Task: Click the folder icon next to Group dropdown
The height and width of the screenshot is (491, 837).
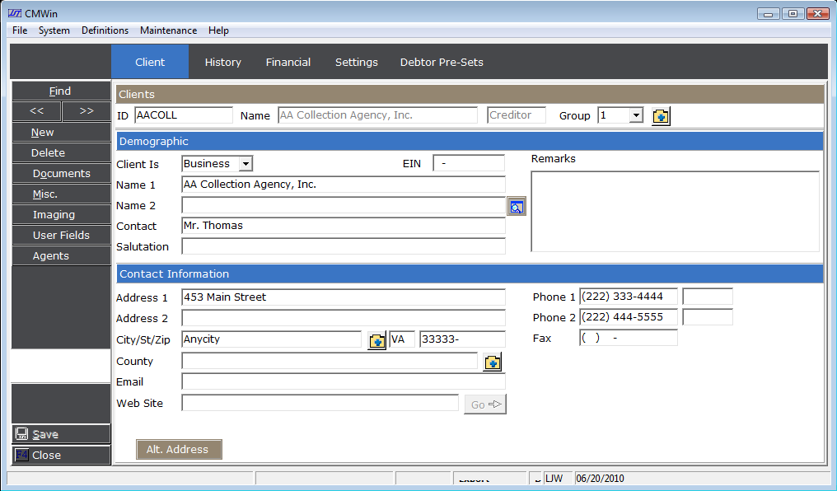Action: pos(661,116)
